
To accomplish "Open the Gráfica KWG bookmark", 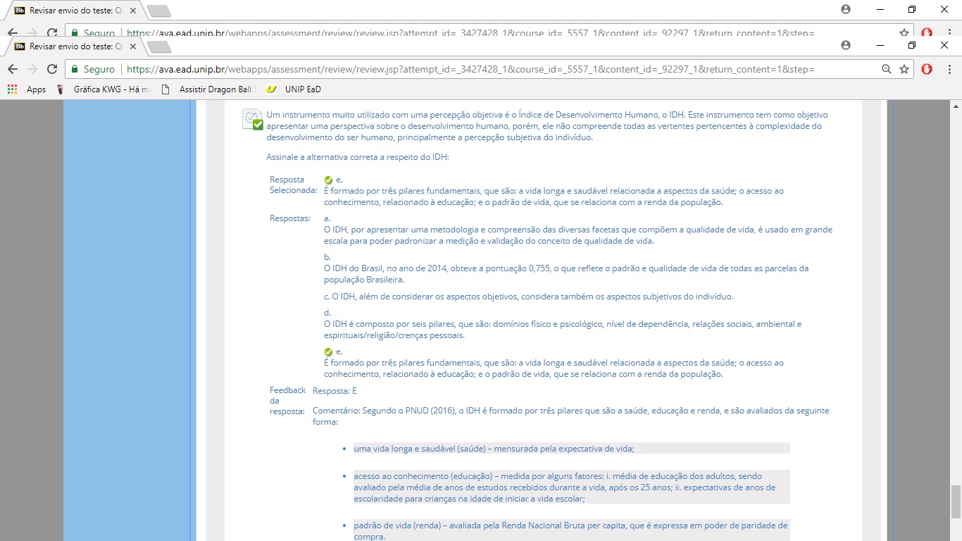I will click(x=104, y=89).
